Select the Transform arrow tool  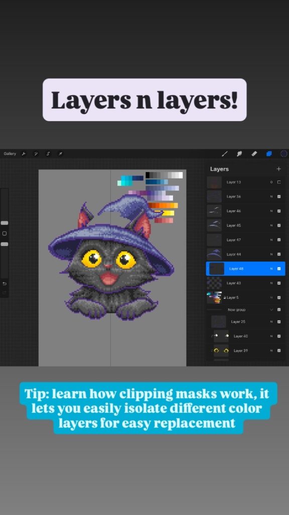(60, 154)
